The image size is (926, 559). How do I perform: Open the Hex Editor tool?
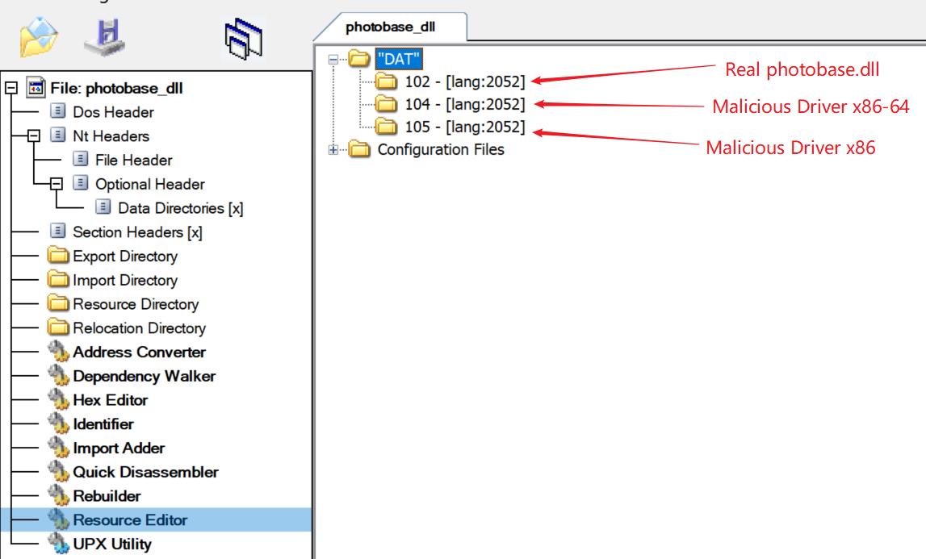coord(111,400)
